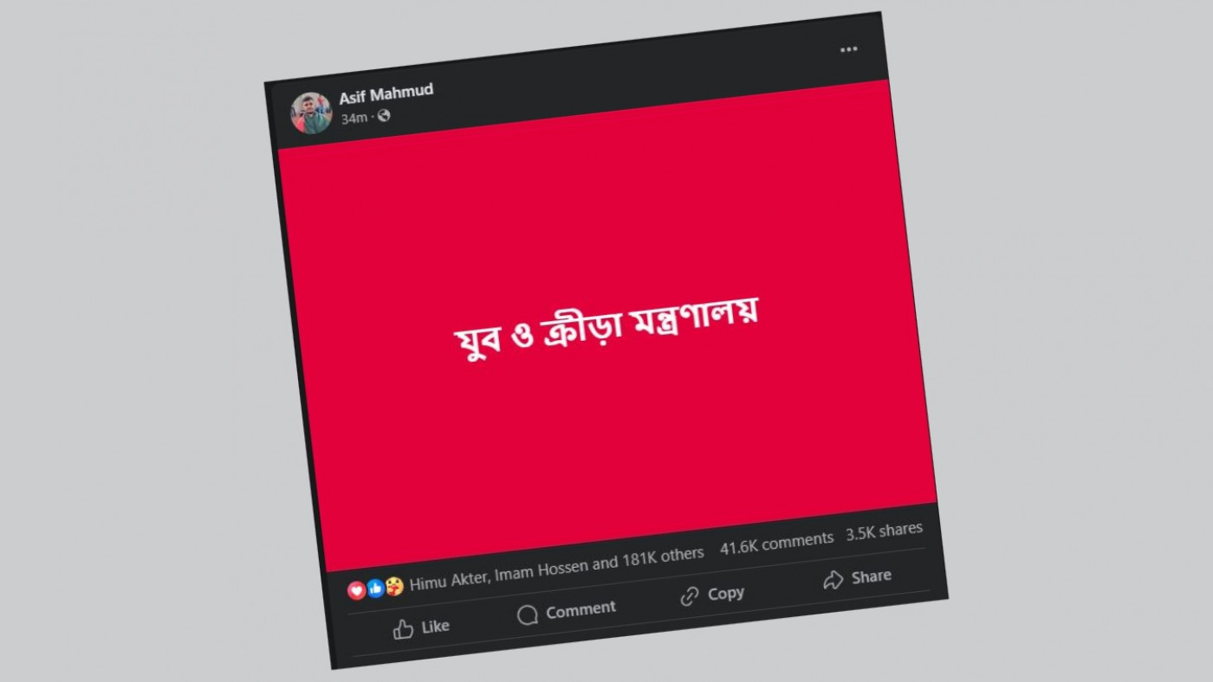
Task: Click the Copy button label
Action: pyautogui.click(x=726, y=593)
